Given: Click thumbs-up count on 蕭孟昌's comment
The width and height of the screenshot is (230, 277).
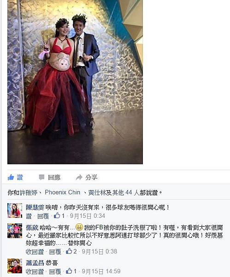Looking at the screenshot, I should click(71, 271).
